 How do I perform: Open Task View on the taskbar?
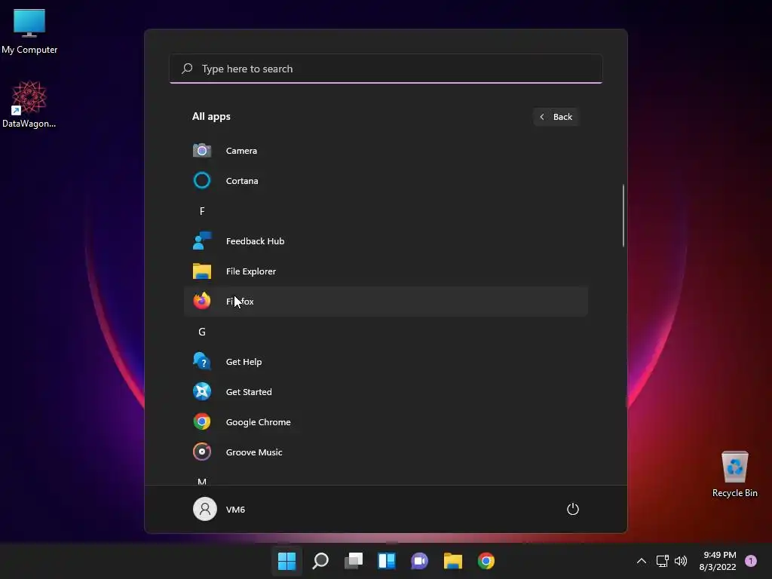click(354, 560)
